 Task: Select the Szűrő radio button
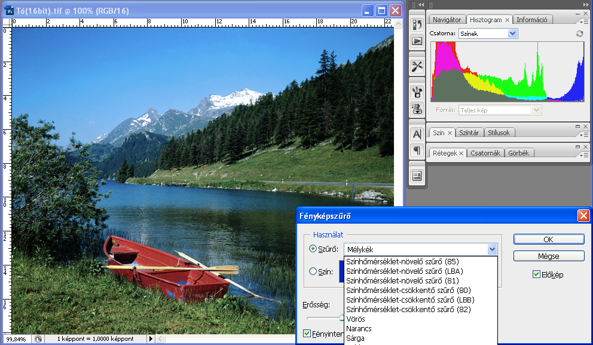coord(313,249)
